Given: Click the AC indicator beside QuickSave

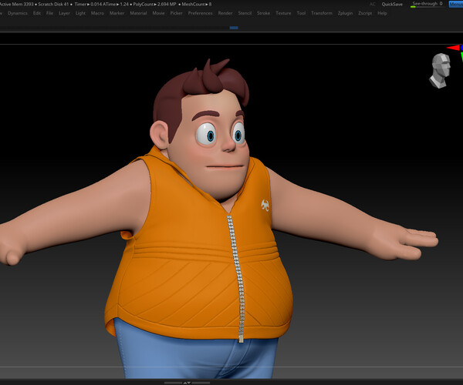Looking at the screenshot, I should point(373,4).
